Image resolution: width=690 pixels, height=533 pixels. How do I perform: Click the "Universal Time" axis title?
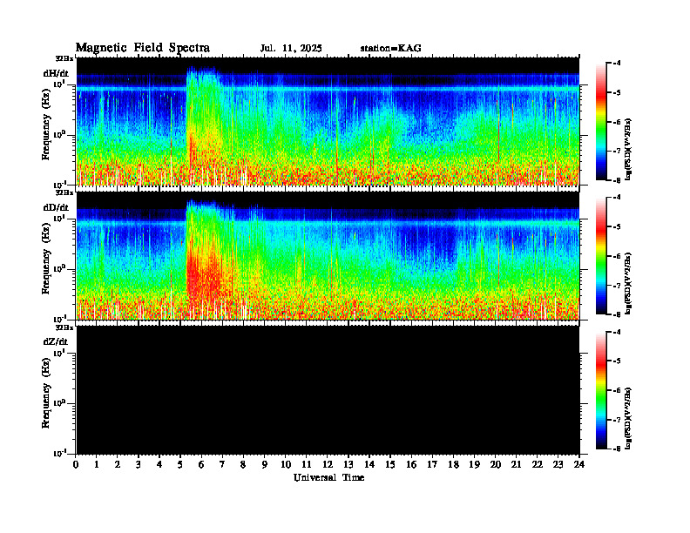coord(328,477)
